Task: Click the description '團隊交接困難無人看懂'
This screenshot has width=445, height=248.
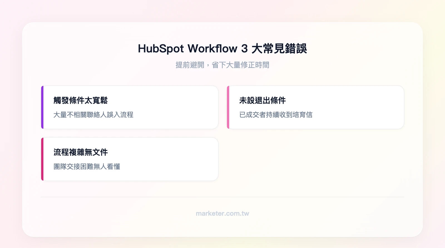Action: [87, 166]
